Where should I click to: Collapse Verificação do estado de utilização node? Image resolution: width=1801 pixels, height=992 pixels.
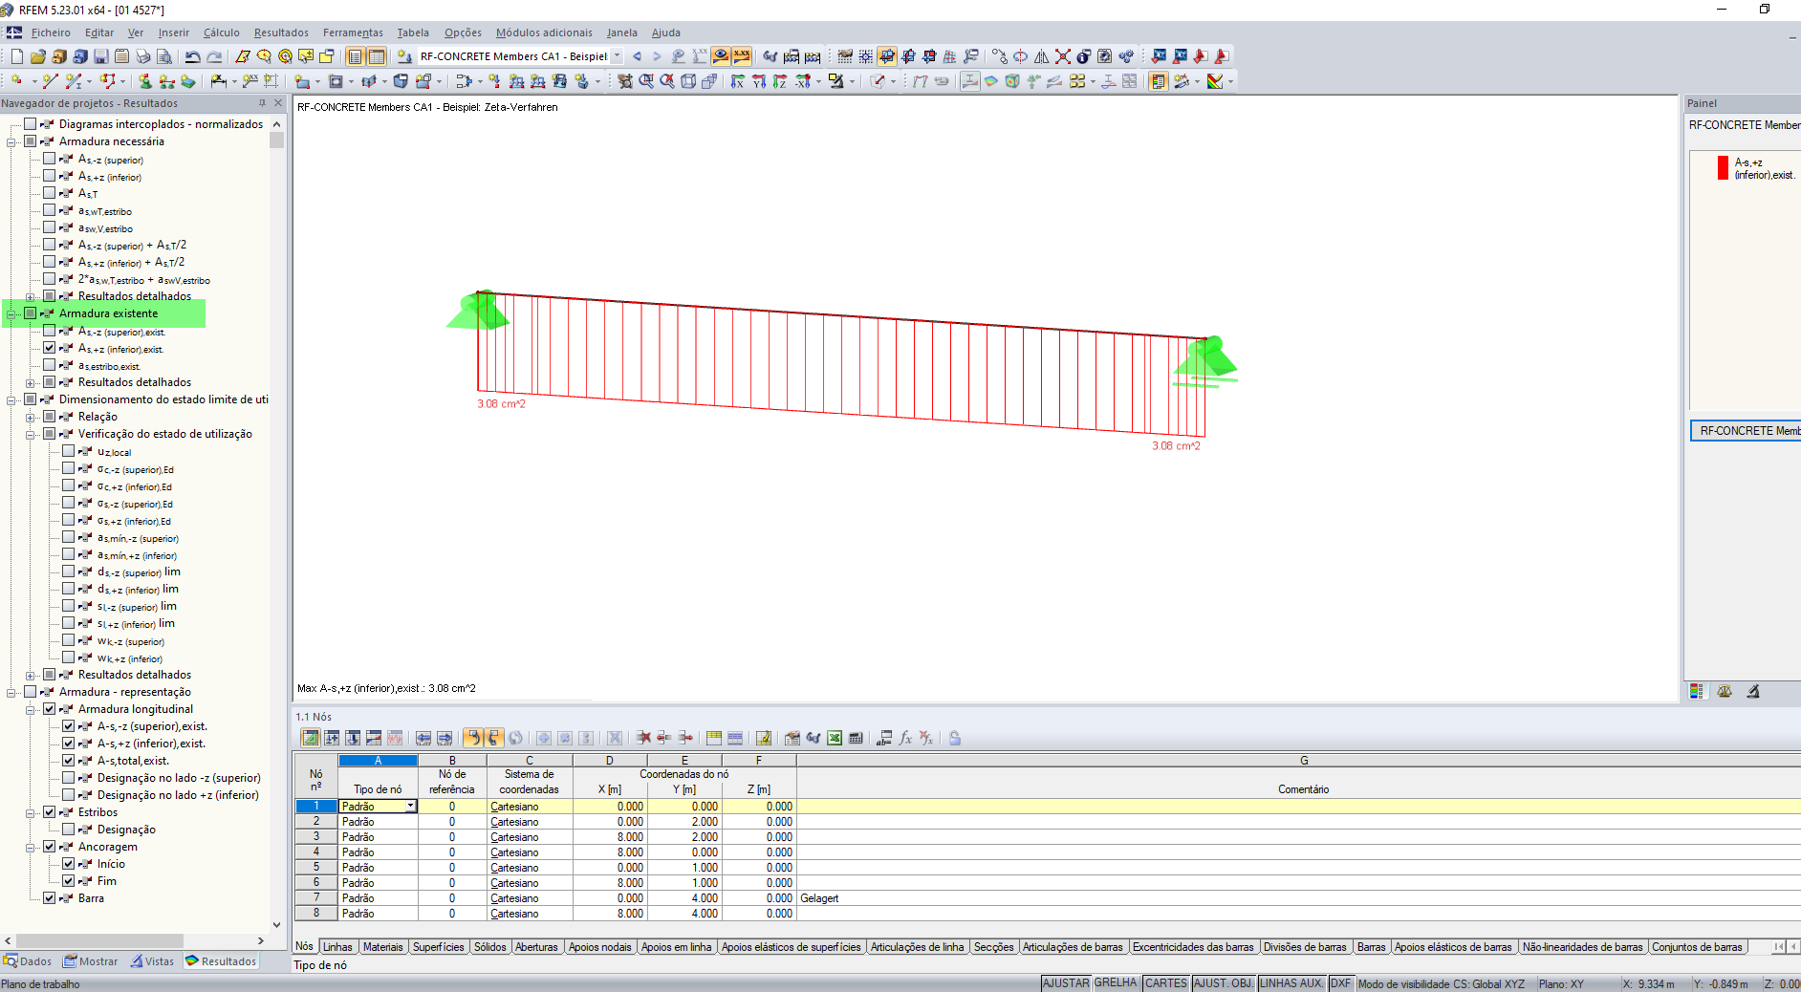[31, 434]
